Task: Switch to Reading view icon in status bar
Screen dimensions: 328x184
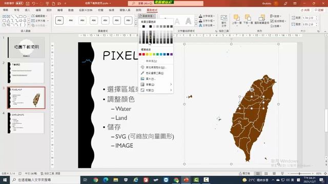Action: click(x=274, y=173)
